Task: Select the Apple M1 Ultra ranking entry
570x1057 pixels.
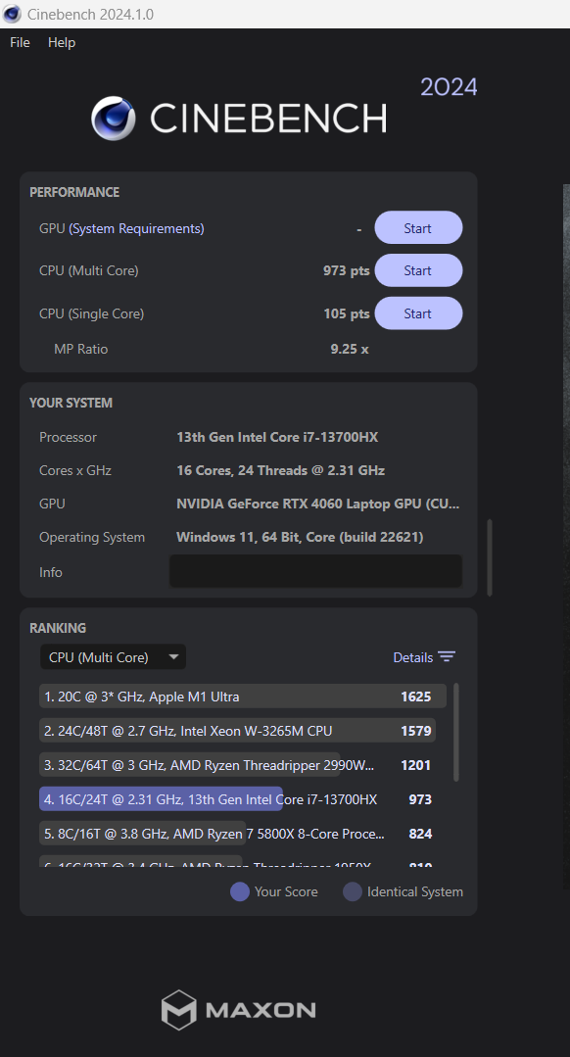Action: [243, 697]
